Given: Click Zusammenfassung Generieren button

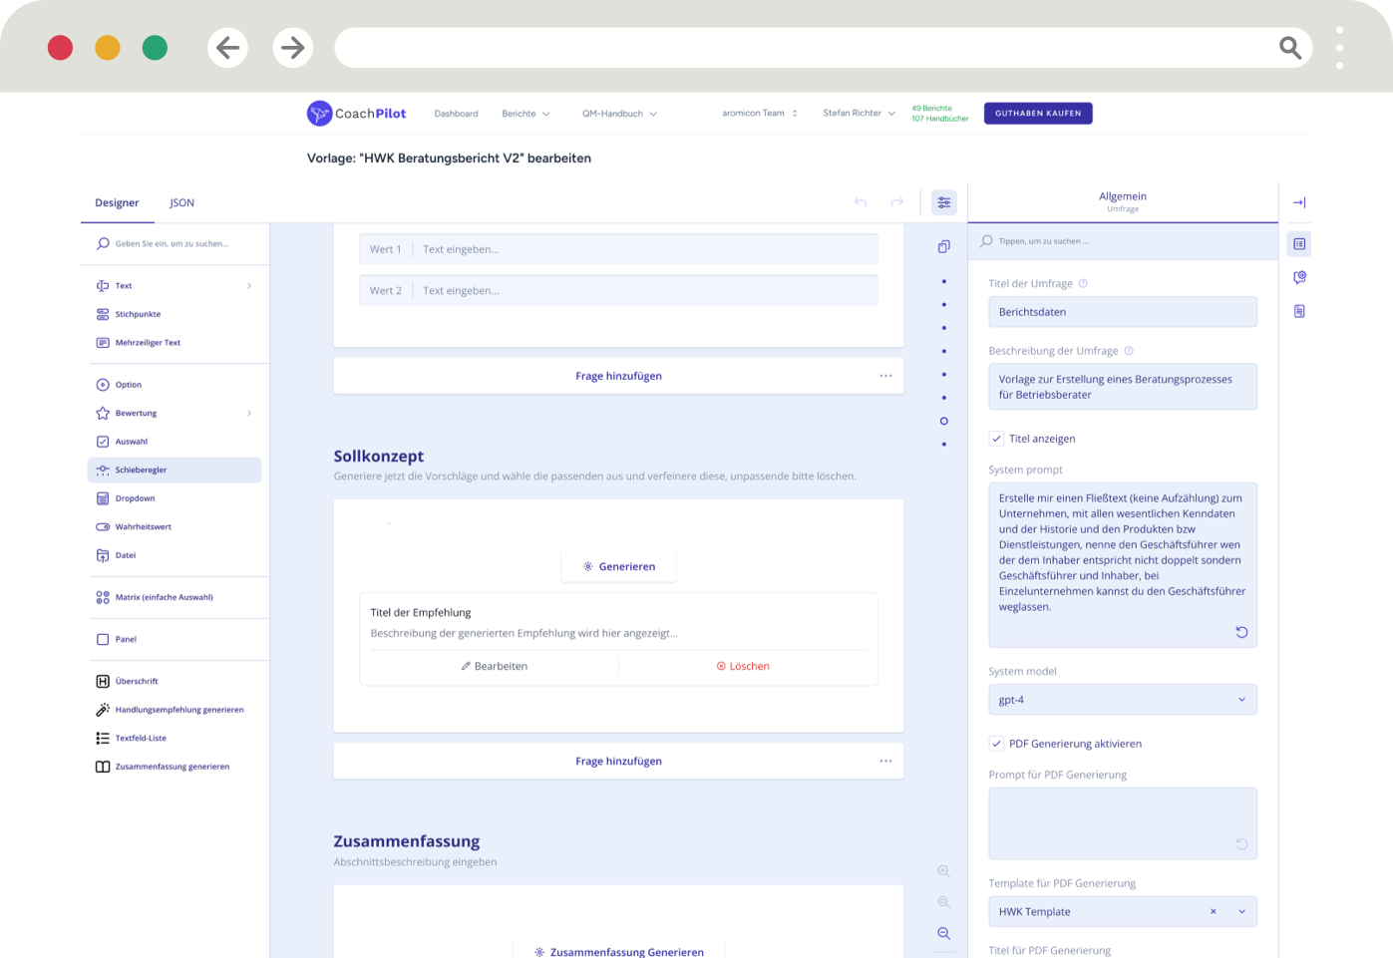Looking at the screenshot, I should click(618, 952).
